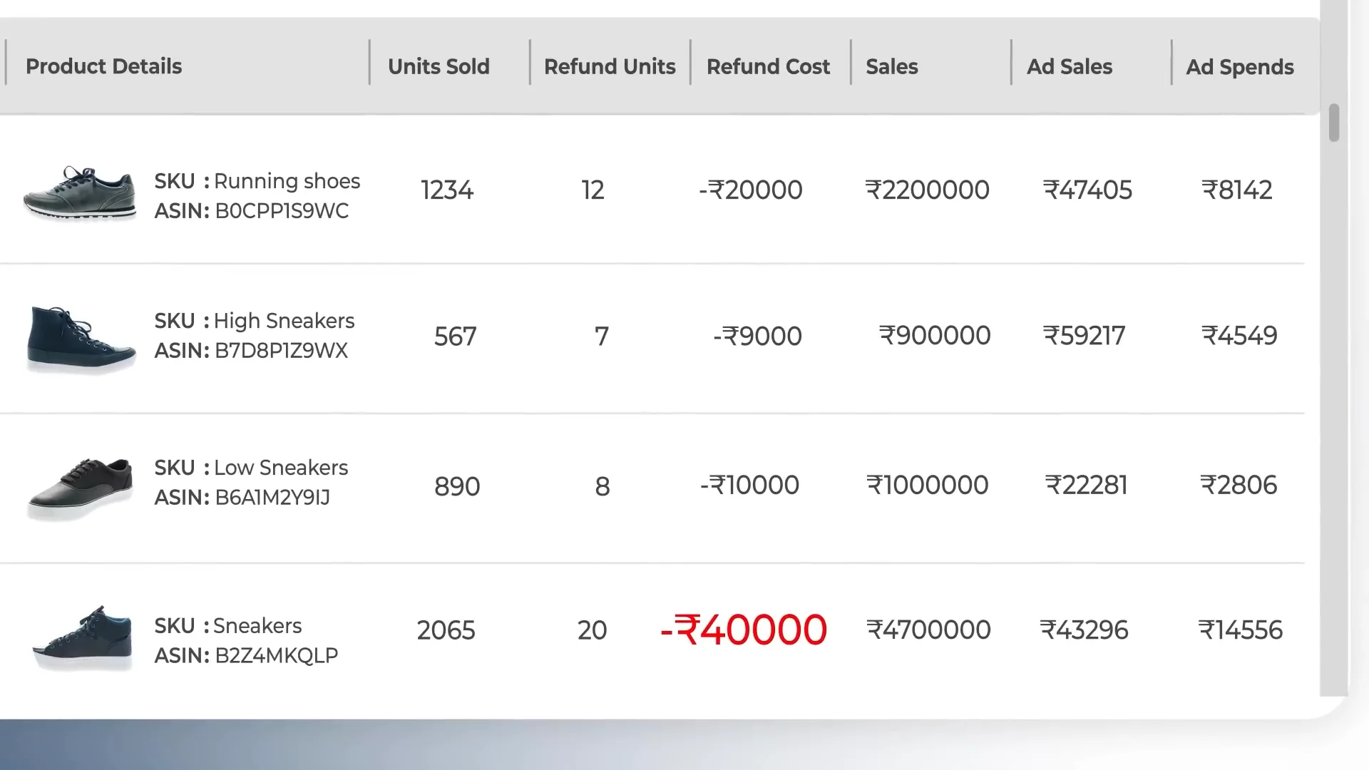Click the vertical scrollbar thumb
The width and height of the screenshot is (1369, 770).
point(1334,123)
